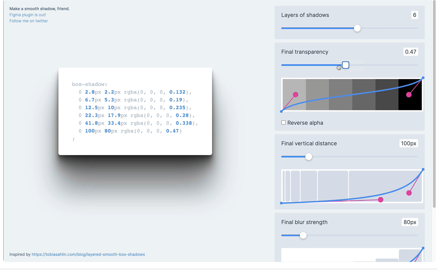Click the 0.338 alpha value in code

[184, 123]
